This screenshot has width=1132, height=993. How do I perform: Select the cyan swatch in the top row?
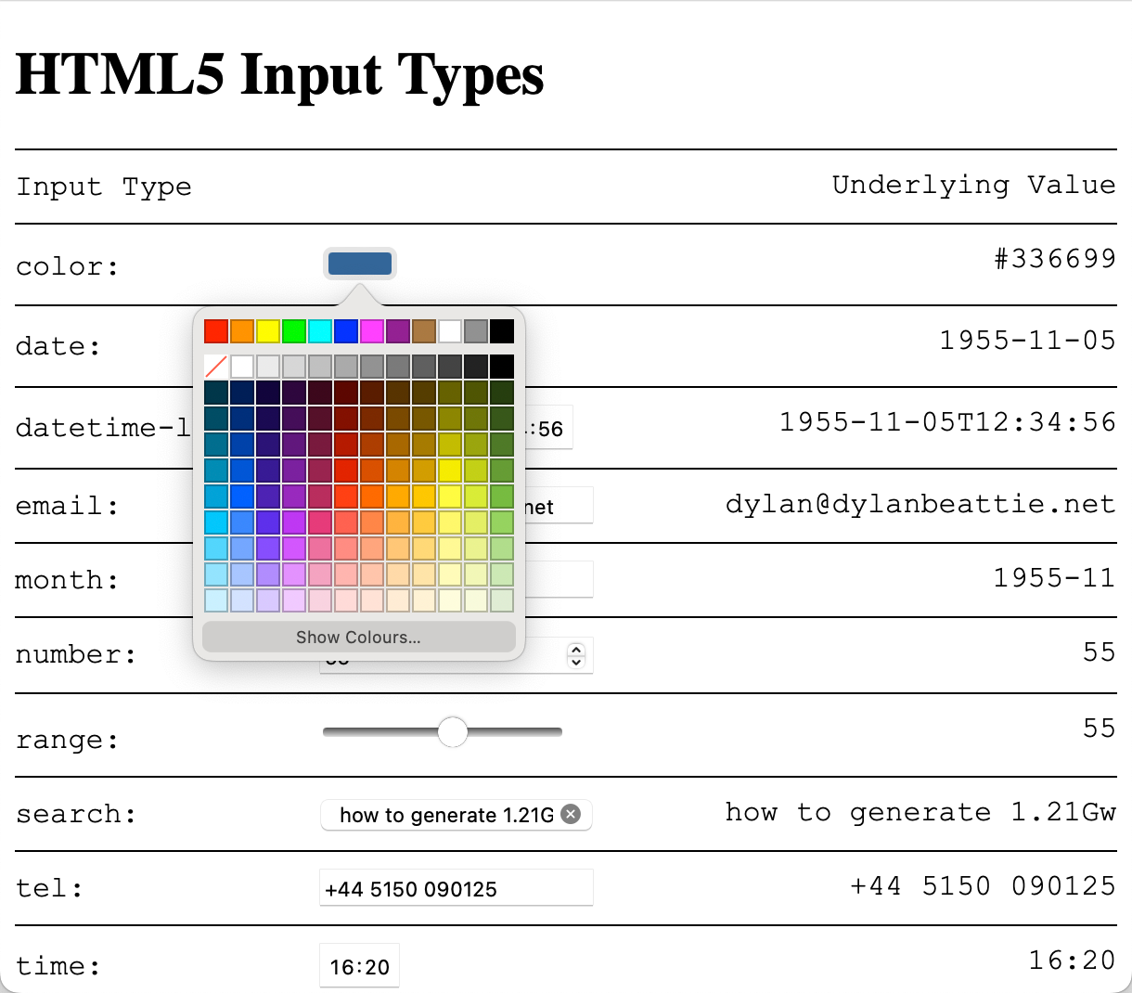(x=319, y=330)
